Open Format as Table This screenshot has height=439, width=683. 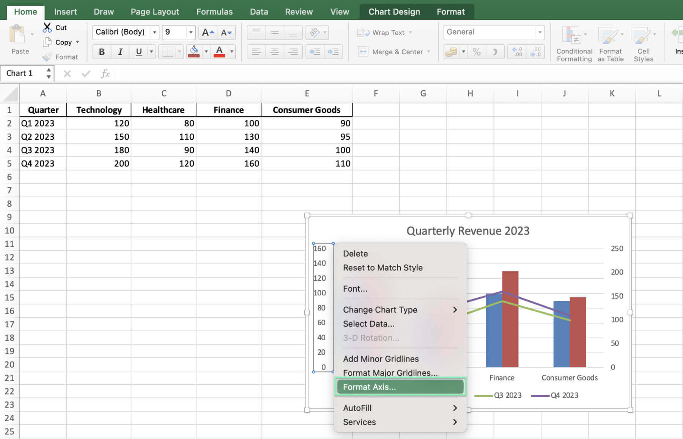click(x=610, y=44)
